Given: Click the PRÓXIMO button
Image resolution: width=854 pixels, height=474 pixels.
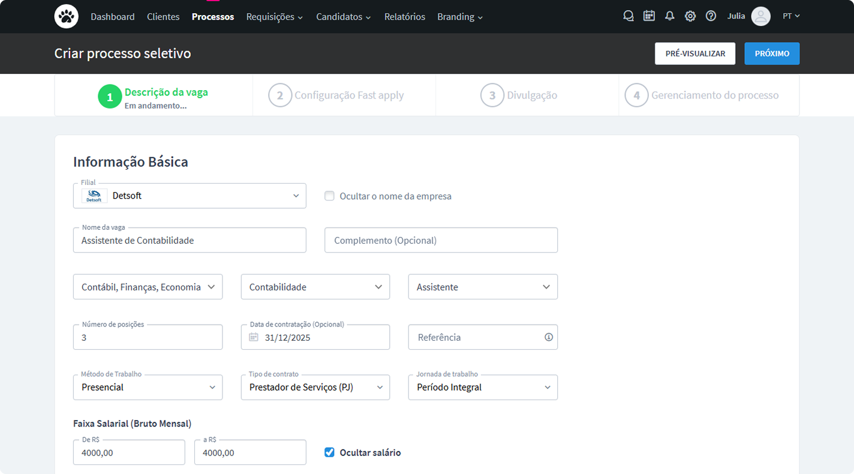Looking at the screenshot, I should pos(771,53).
